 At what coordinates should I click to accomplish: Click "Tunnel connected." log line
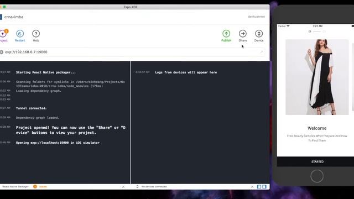point(31,108)
